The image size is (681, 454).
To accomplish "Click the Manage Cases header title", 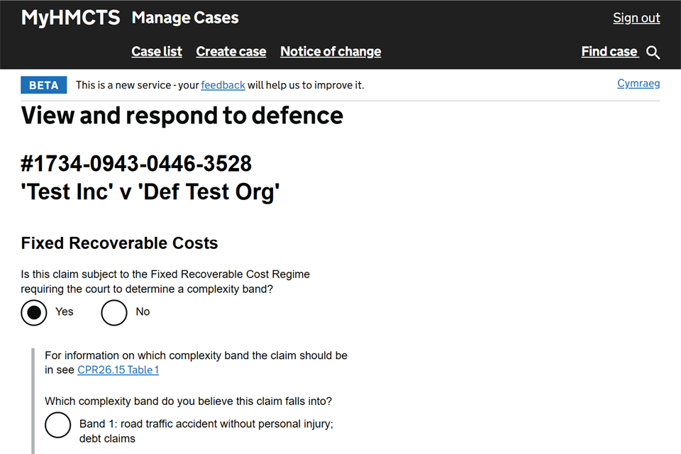I will click(x=185, y=18).
